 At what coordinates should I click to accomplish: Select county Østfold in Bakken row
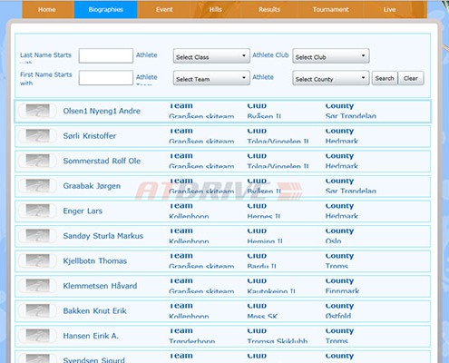coord(338,316)
